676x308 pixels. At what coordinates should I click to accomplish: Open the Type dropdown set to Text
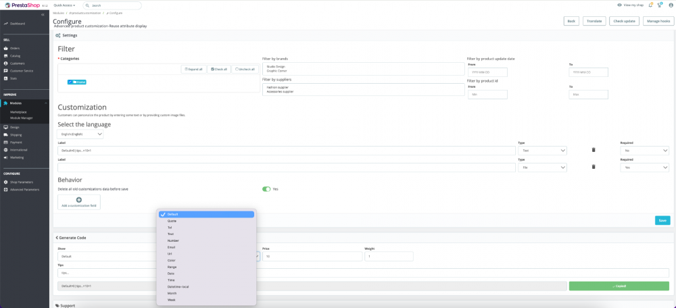tap(542, 151)
